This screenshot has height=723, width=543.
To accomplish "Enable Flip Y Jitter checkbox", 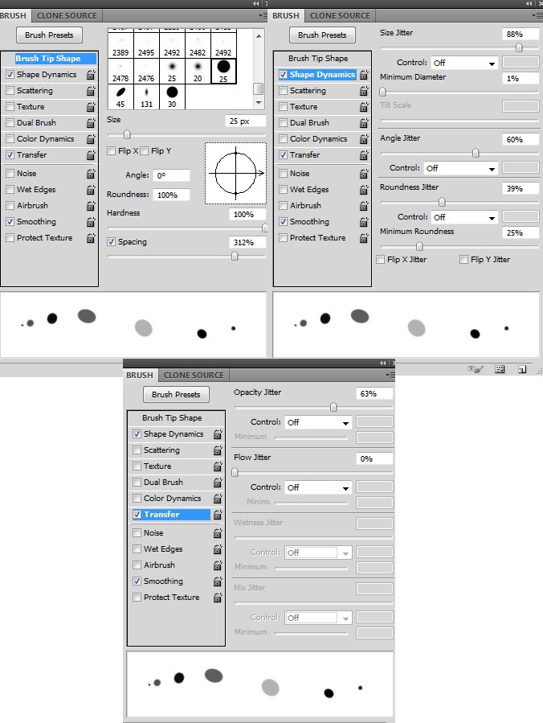I will pyautogui.click(x=463, y=260).
